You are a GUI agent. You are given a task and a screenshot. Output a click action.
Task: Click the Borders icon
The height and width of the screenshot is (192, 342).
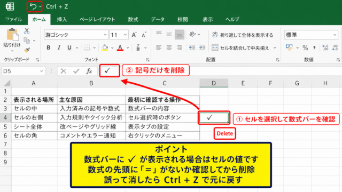tap(87, 47)
